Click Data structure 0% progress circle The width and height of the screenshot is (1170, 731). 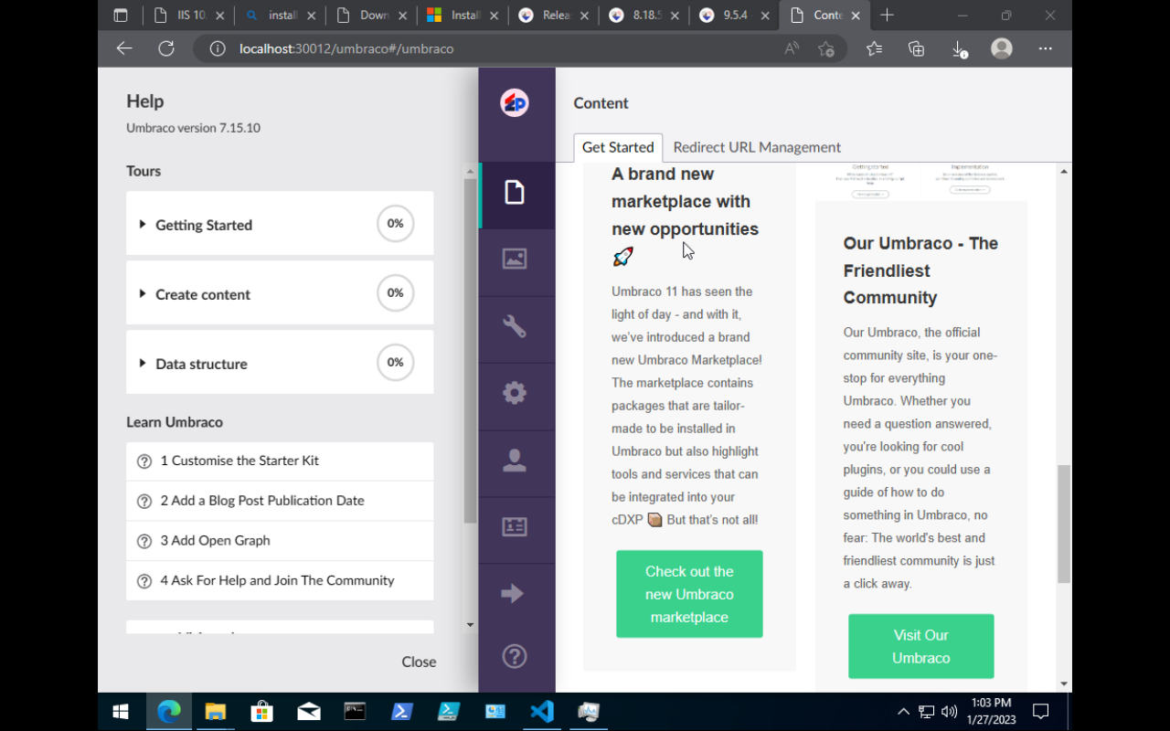(396, 362)
